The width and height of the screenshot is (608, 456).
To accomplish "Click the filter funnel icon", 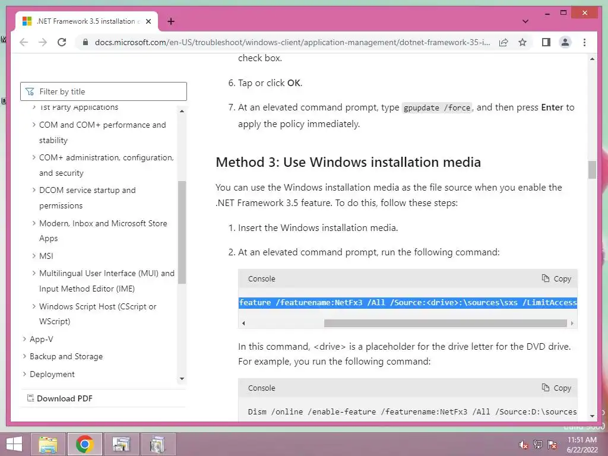I will pos(30,91).
